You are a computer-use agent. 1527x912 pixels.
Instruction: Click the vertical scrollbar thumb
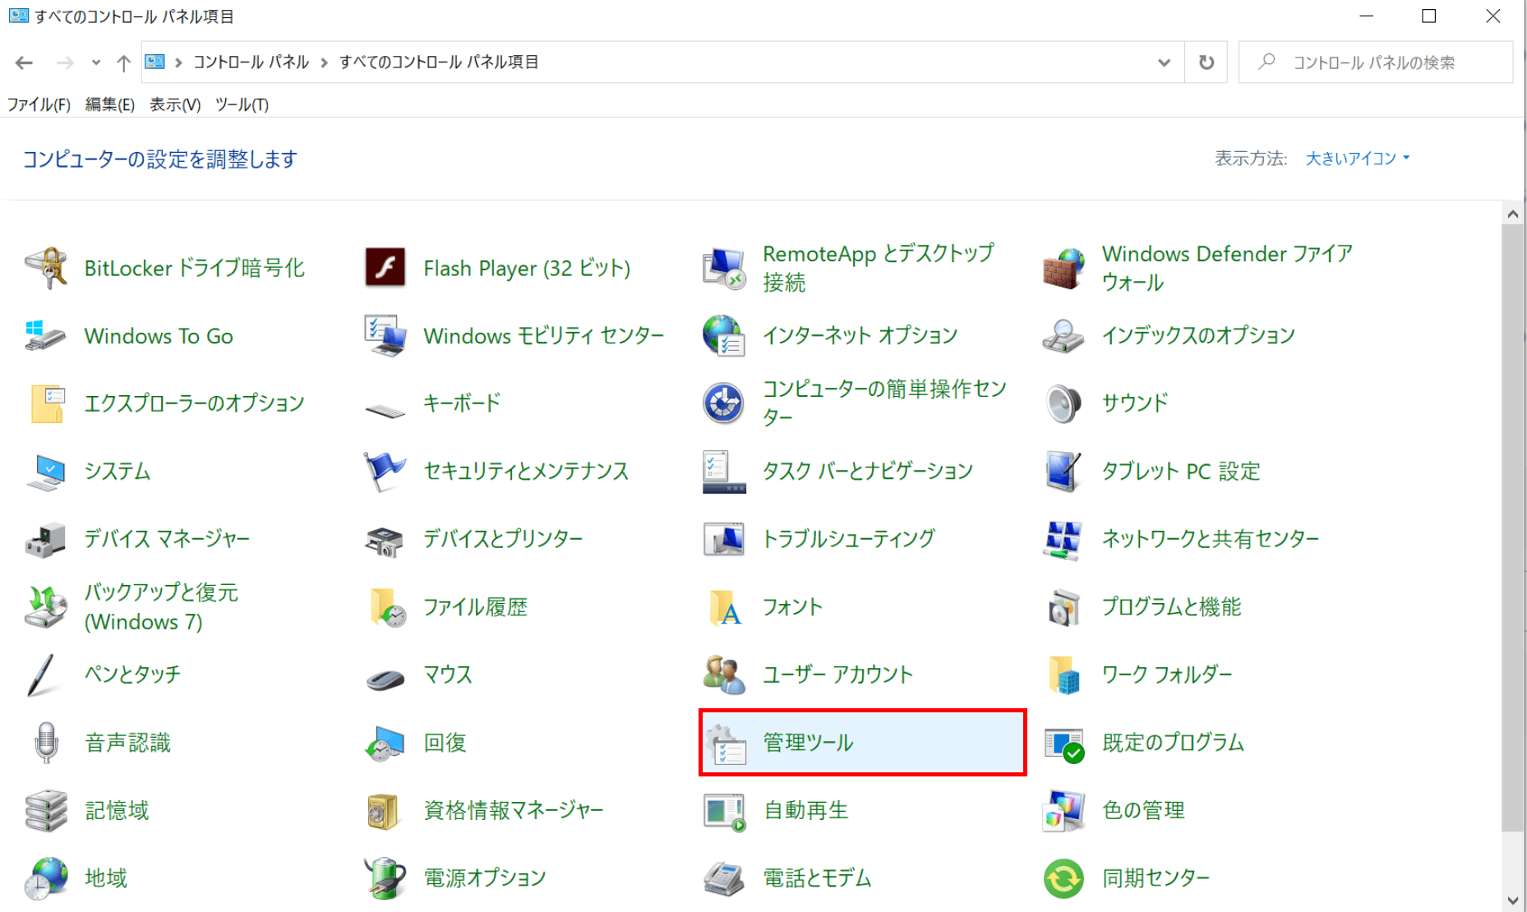click(1513, 528)
